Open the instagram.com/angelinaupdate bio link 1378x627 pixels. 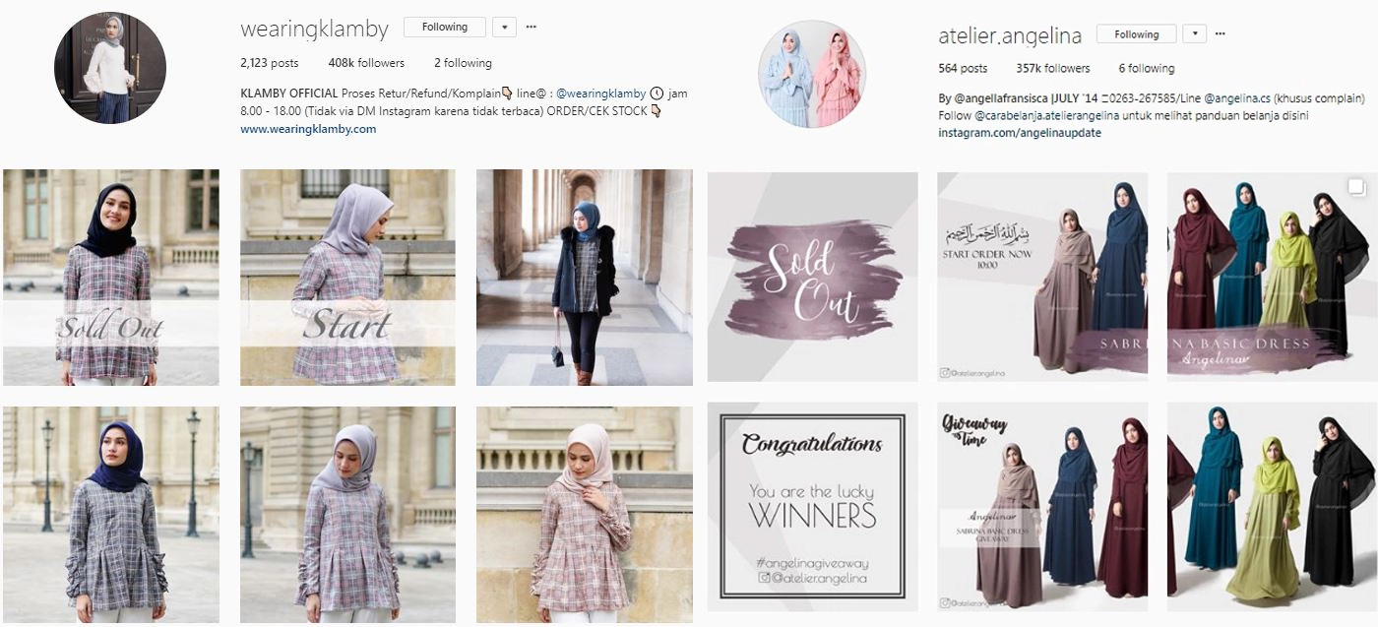(x=1020, y=133)
